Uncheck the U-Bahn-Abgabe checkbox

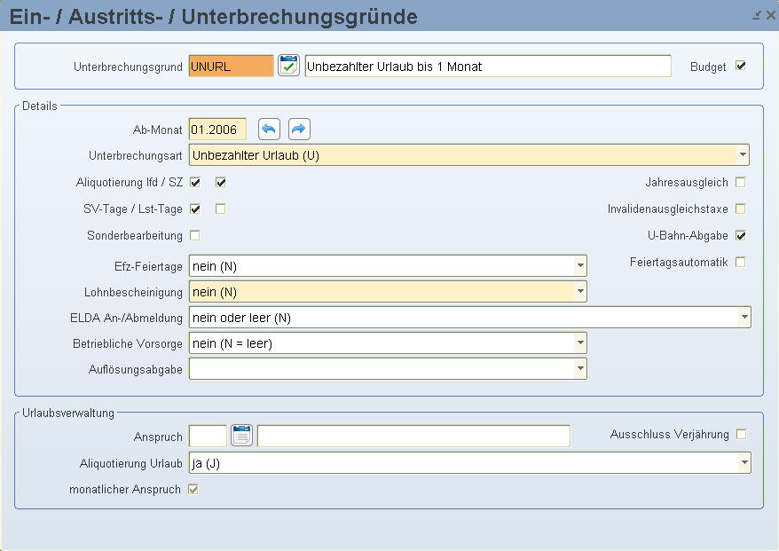pyautogui.click(x=741, y=236)
